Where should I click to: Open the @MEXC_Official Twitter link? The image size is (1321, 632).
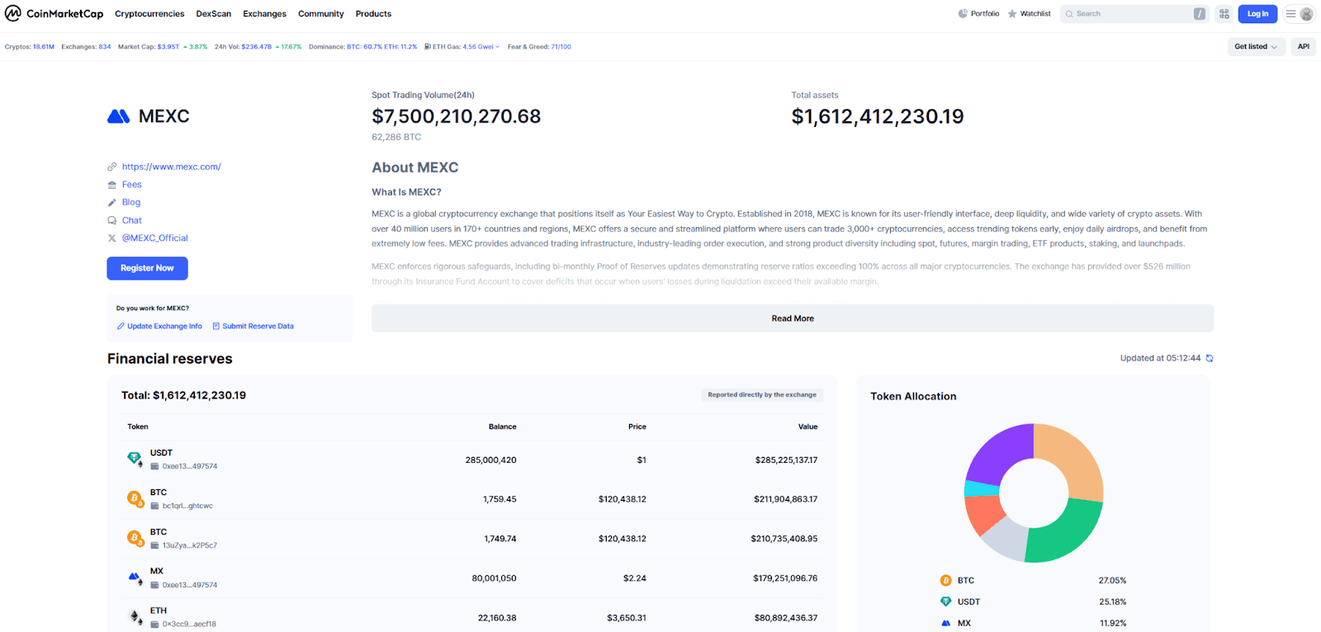coord(155,238)
